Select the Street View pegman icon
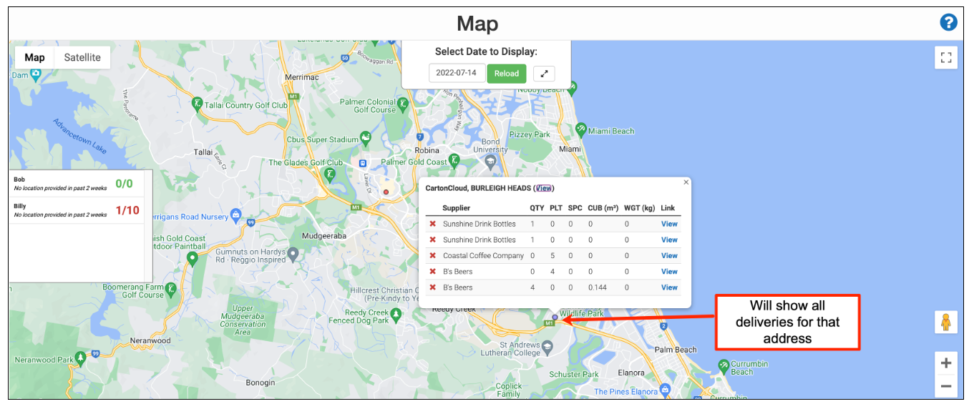Screen dimensions: 969x409 click(x=946, y=322)
